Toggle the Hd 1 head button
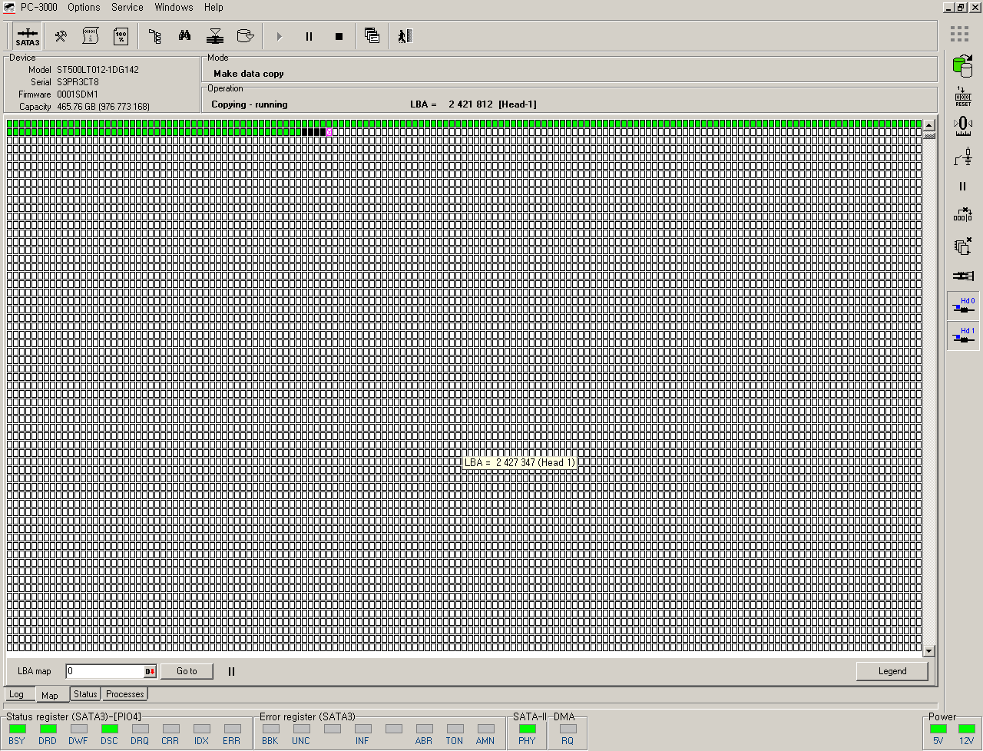983x751 pixels. [x=963, y=336]
